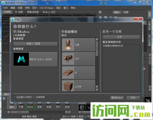Image resolution: width=153 pixels, height=120 pixels.
Task: Open the 窗口 menu
Action: pos(66,8)
